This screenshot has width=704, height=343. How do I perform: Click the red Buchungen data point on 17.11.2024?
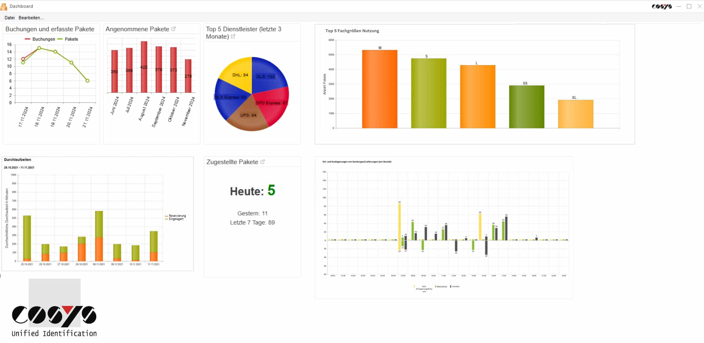tap(23, 59)
